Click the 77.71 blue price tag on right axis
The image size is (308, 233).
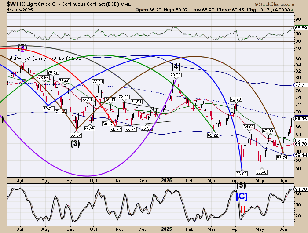click(300, 85)
